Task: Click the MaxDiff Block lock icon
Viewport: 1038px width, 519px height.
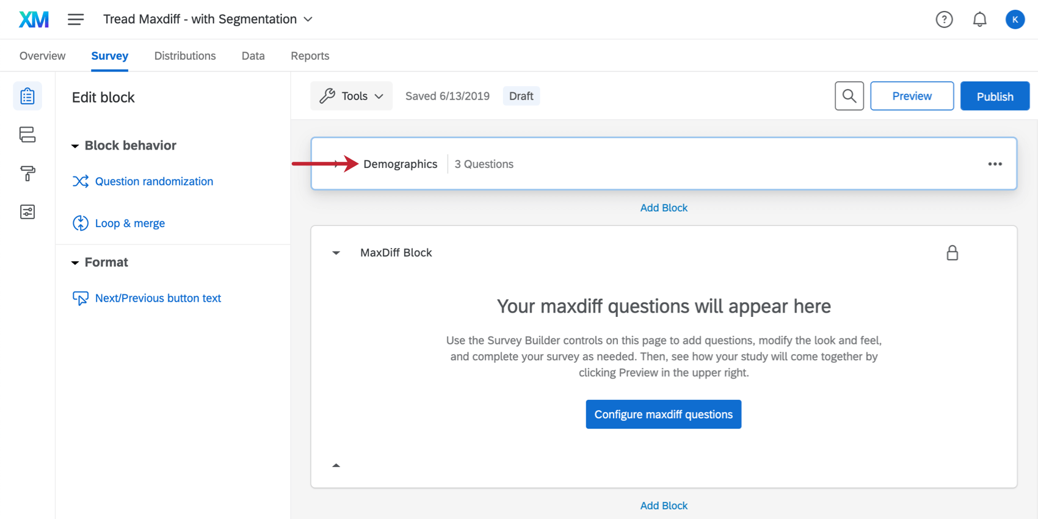Action: tap(952, 253)
